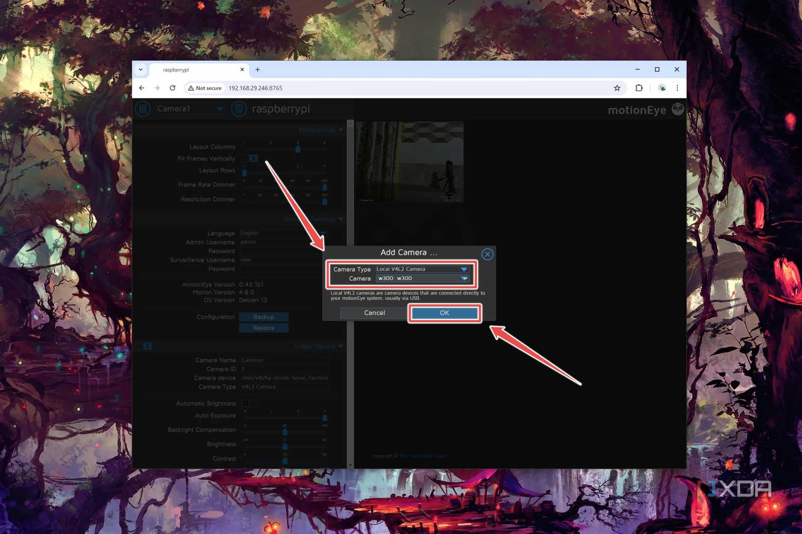Click the Camera1 live preview frame

click(409, 162)
